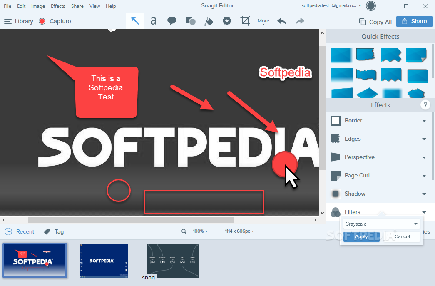The image size is (435, 286).
Task: Click the Page Curl effect icon
Action: pyautogui.click(x=336, y=176)
